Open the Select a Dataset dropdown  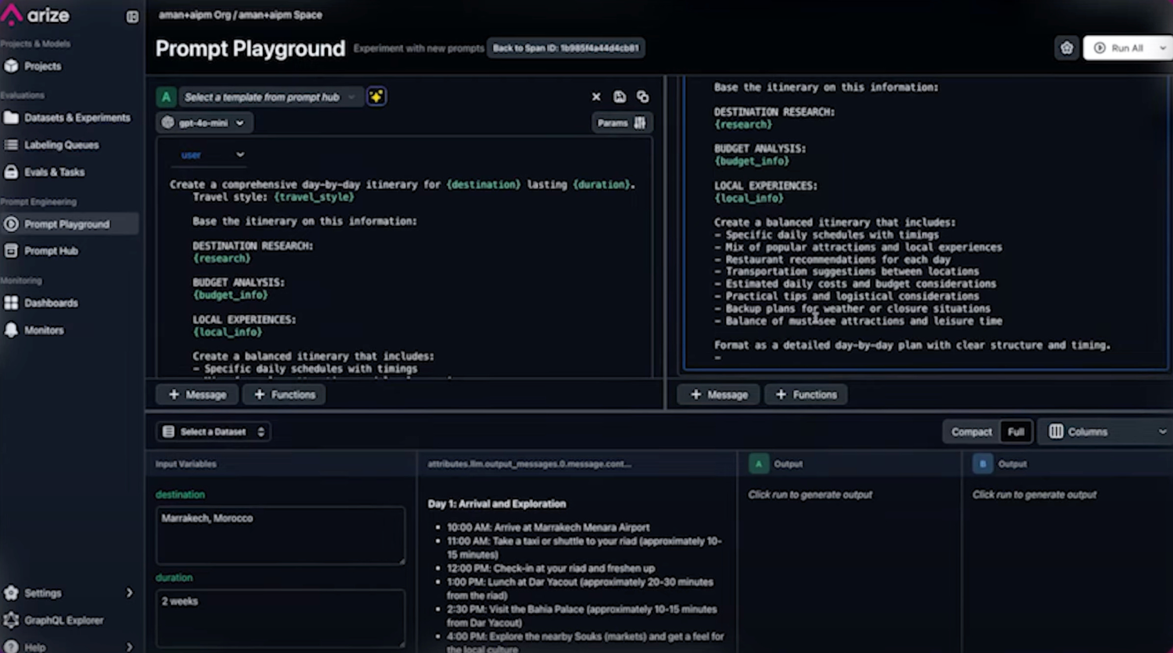coord(213,431)
